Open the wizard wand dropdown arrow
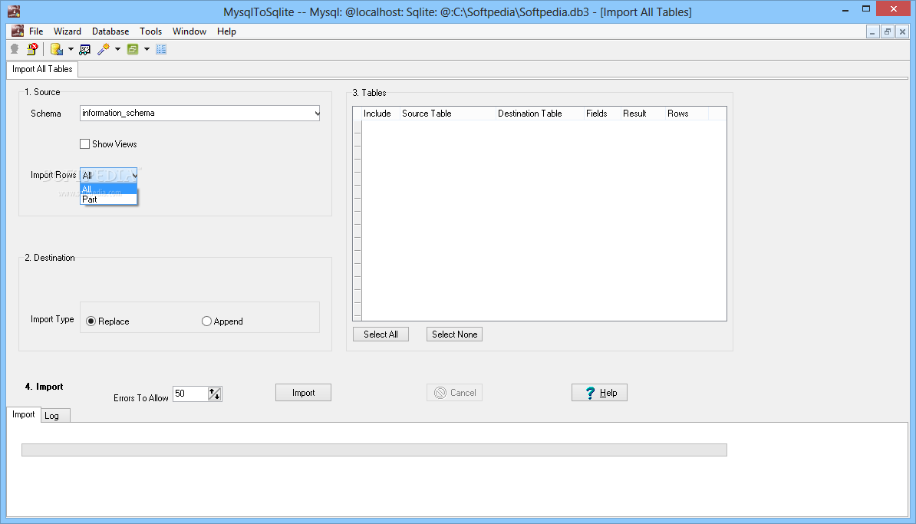The image size is (916, 524). tap(117, 50)
